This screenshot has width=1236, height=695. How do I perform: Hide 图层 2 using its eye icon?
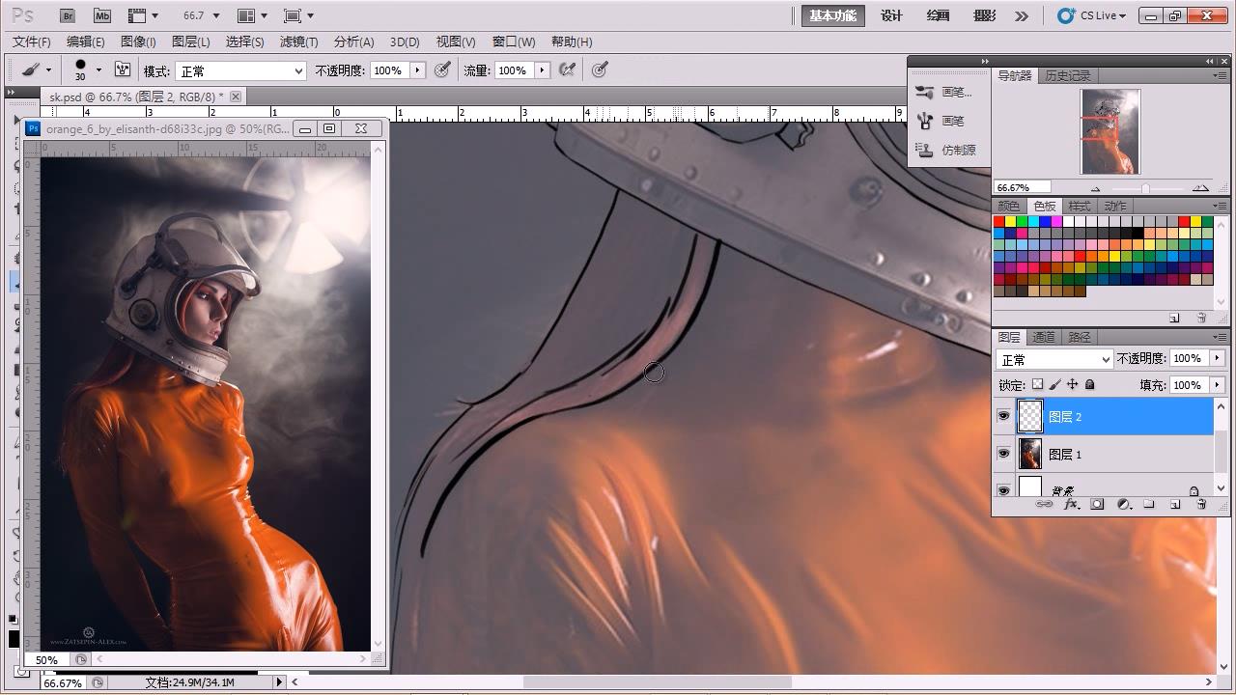[1003, 416]
